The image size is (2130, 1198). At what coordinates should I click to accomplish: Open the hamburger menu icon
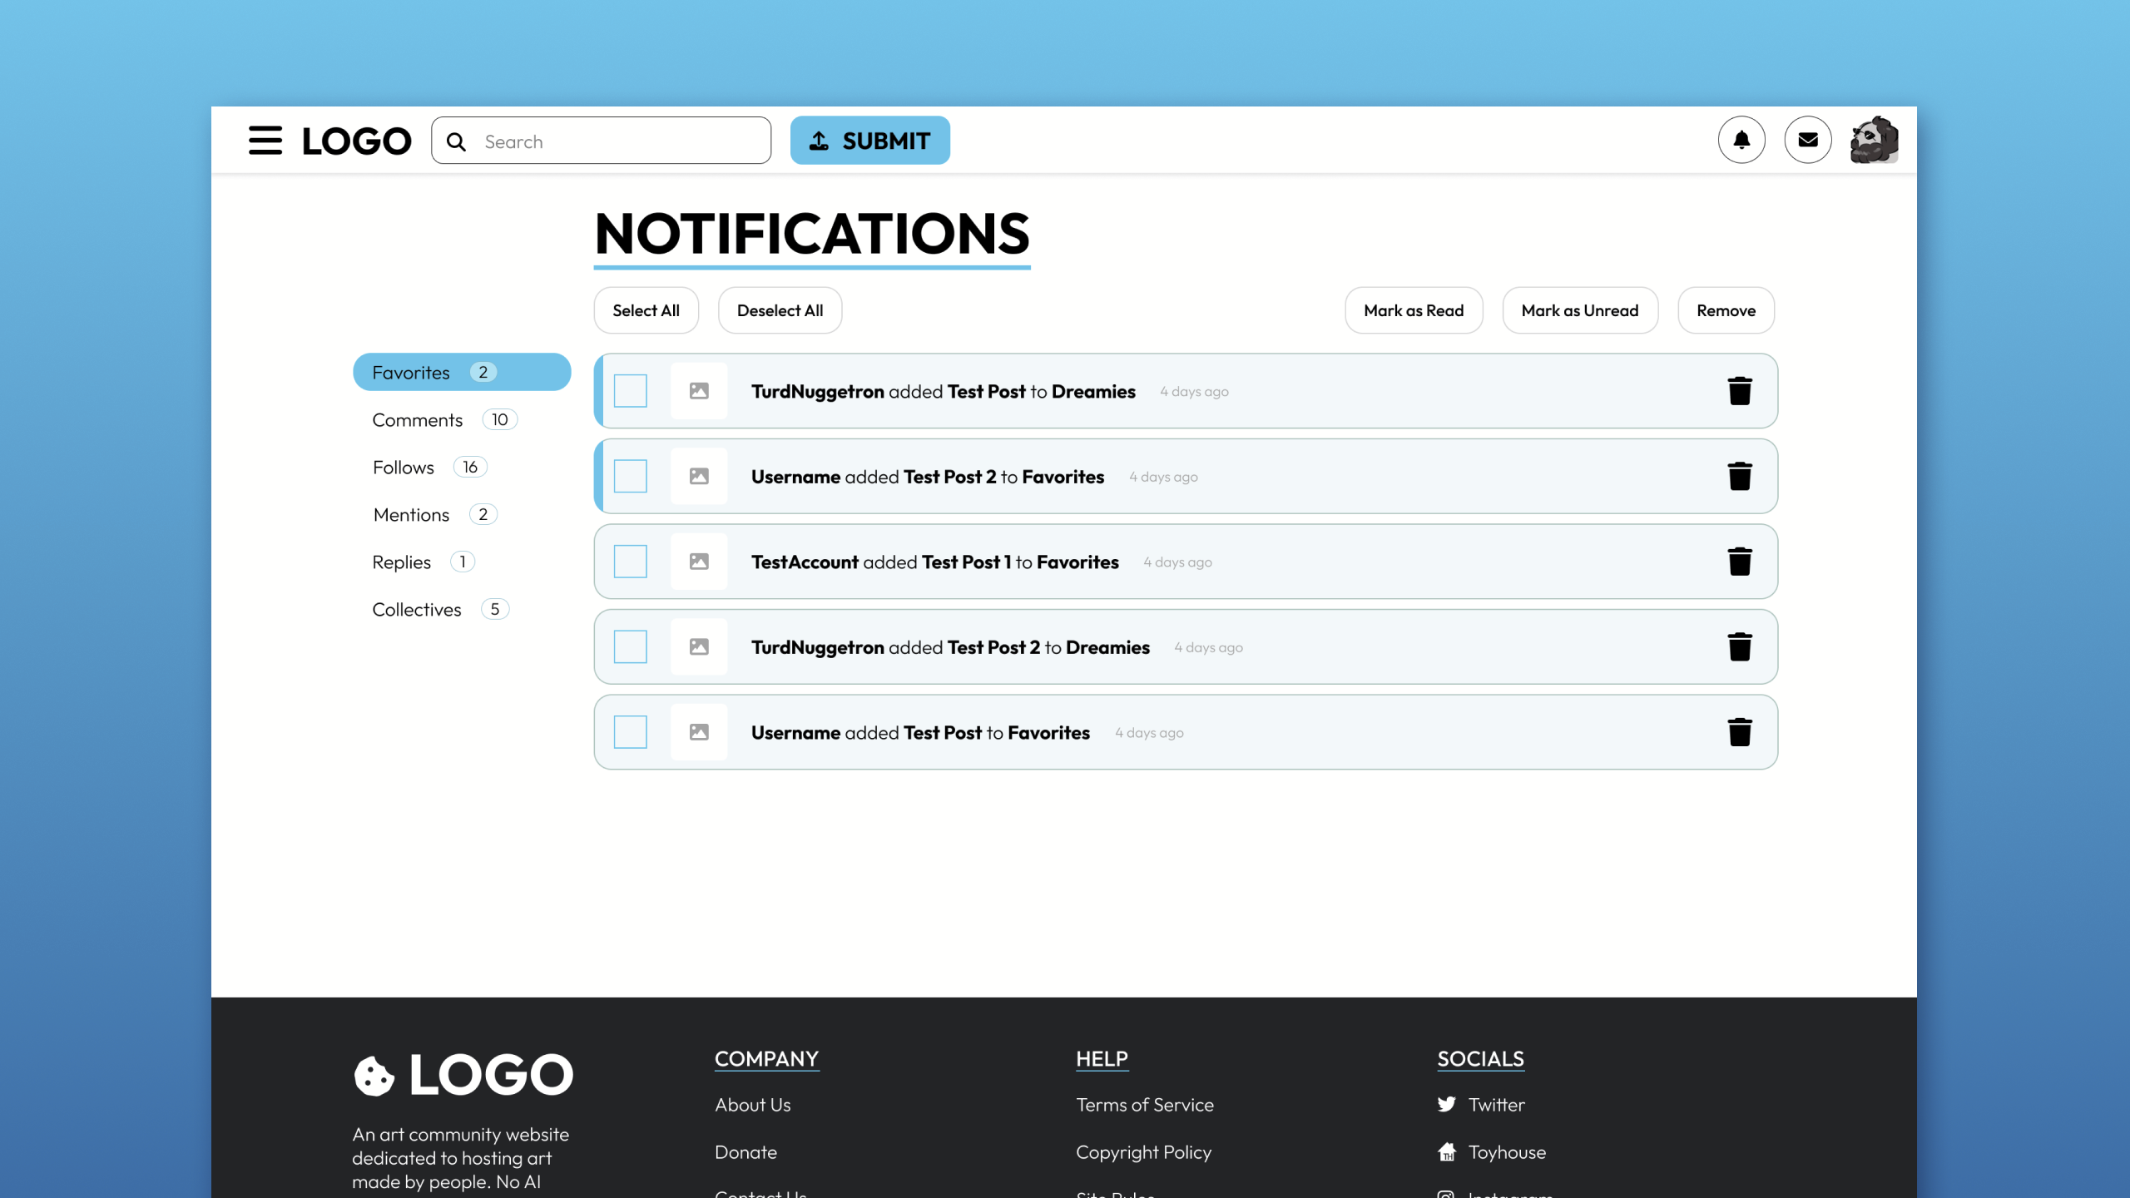265,141
